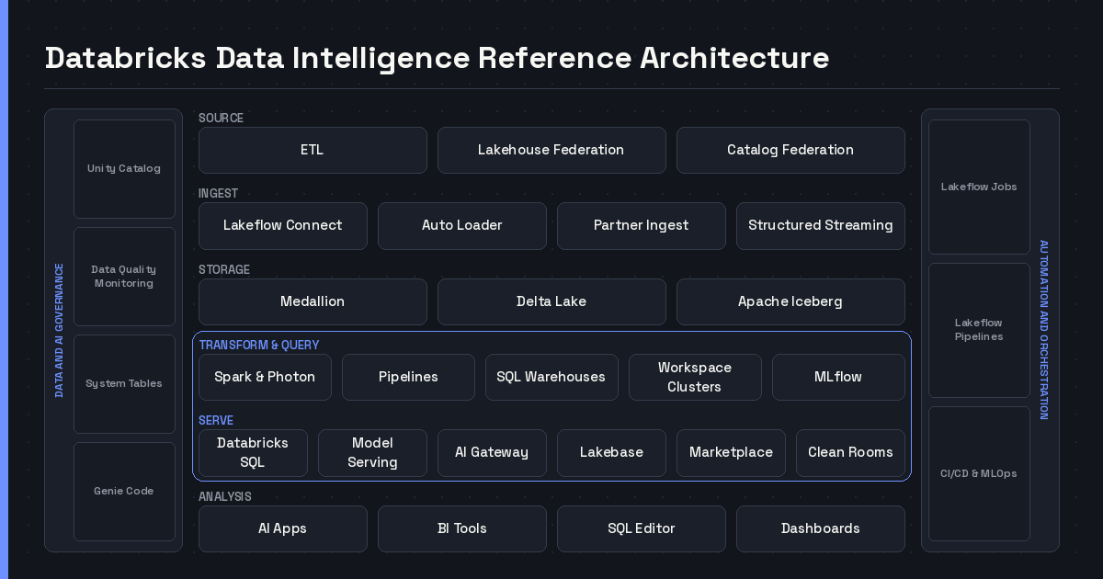The height and width of the screenshot is (579, 1103).
Task: Click the AI Gateway box
Action: (492, 453)
